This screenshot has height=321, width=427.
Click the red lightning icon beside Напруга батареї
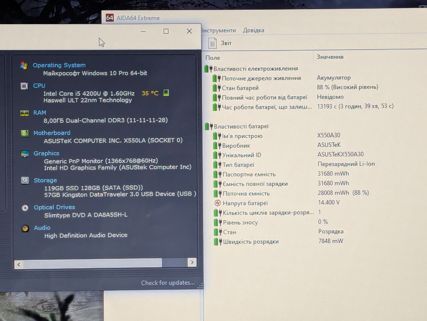point(218,203)
